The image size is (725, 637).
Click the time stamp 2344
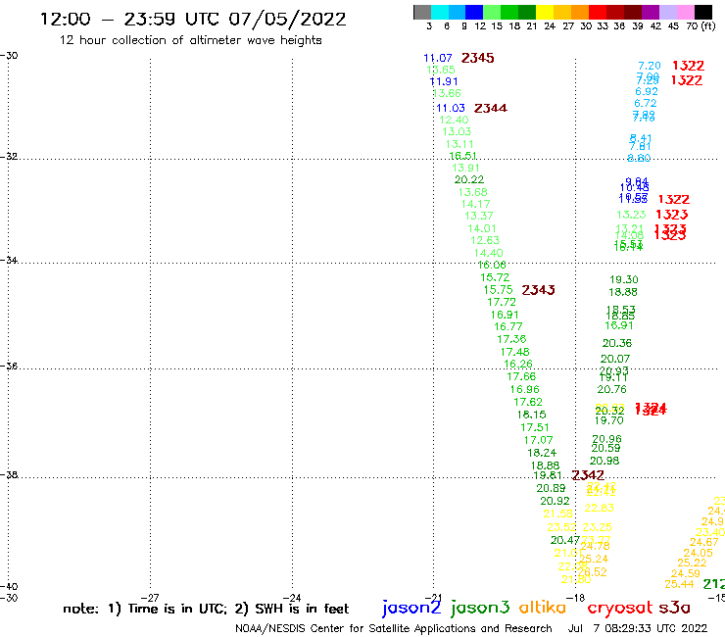(491, 108)
